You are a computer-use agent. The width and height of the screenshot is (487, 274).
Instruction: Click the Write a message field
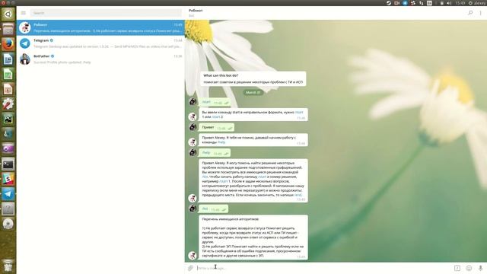pyautogui.click(x=323, y=268)
